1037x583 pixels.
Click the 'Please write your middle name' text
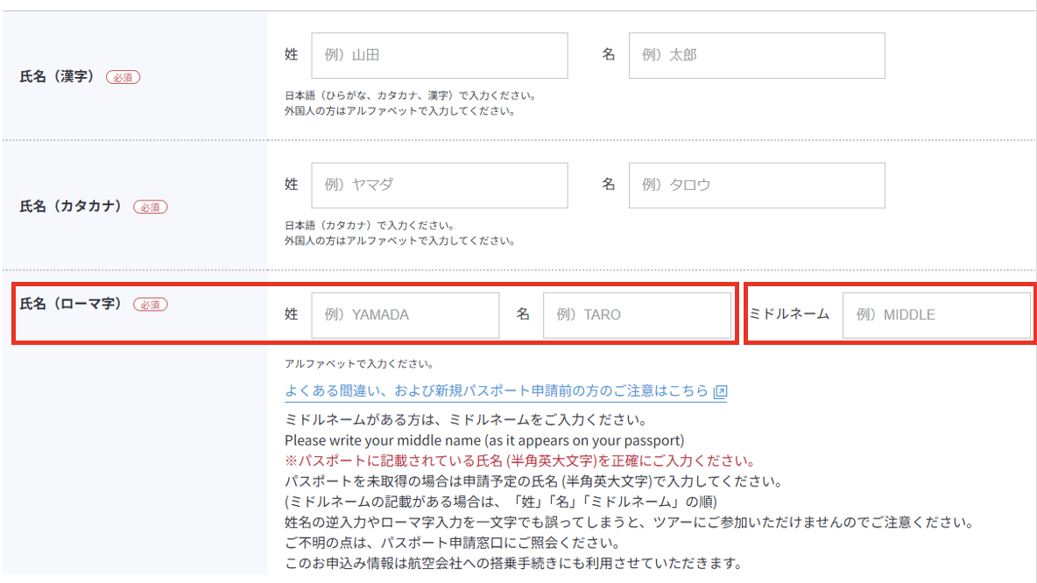pos(483,440)
